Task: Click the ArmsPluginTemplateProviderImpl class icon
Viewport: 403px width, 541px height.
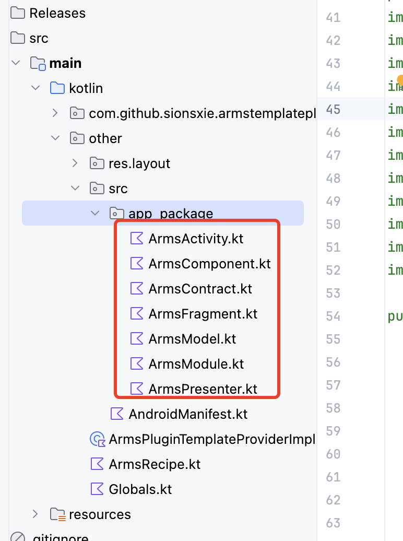Action: pyautogui.click(x=97, y=439)
